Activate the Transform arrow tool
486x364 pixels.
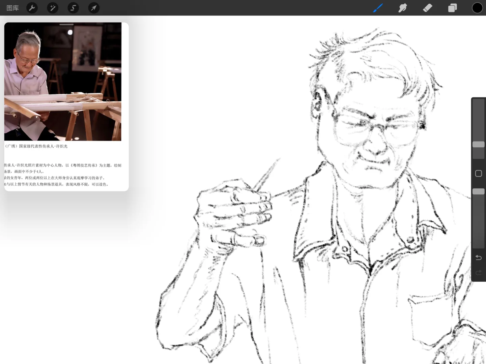pyautogui.click(x=94, y=8)
